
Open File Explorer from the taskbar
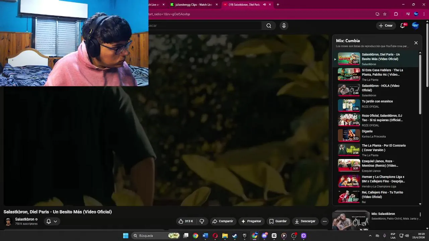[x=225, y=236]
